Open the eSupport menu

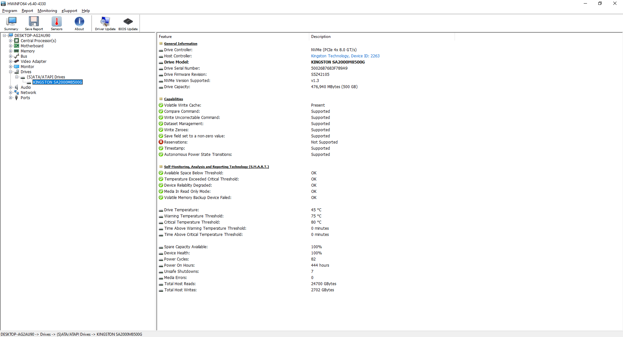point(69,11)
